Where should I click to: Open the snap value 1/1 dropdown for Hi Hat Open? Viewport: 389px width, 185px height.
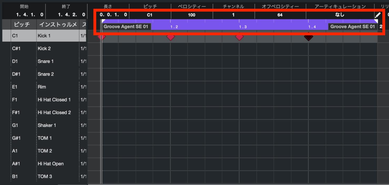click(x=83, y=164)
